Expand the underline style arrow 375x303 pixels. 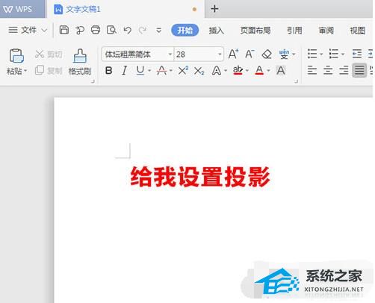149,71
